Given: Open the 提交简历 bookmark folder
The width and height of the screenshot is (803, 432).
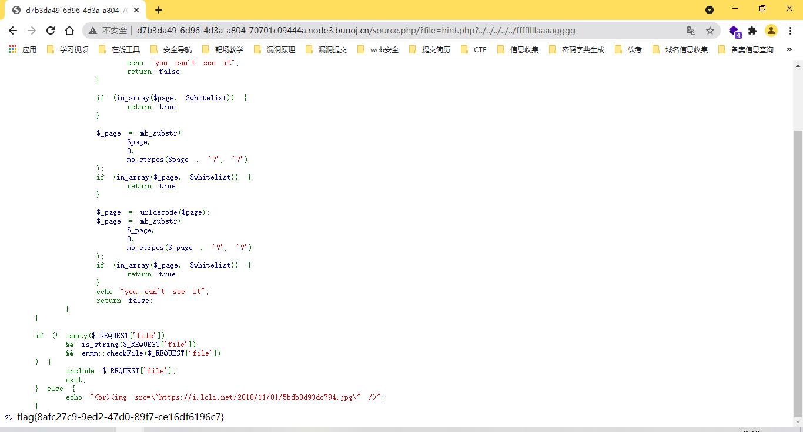Looking at the screenshot, I should [429, 50].
